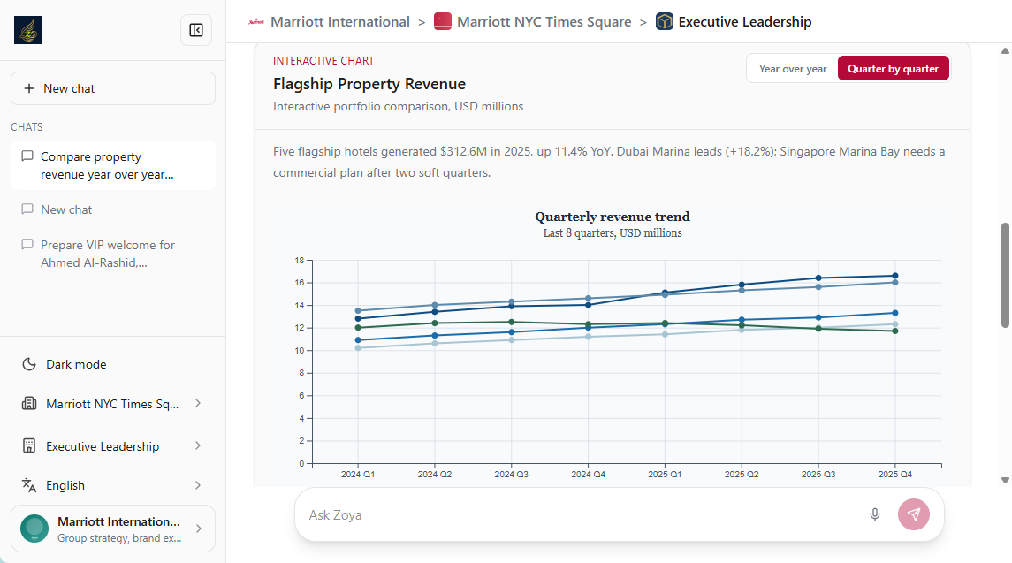
Task: Open the English language chevron
Action: (x=197, y=485)
